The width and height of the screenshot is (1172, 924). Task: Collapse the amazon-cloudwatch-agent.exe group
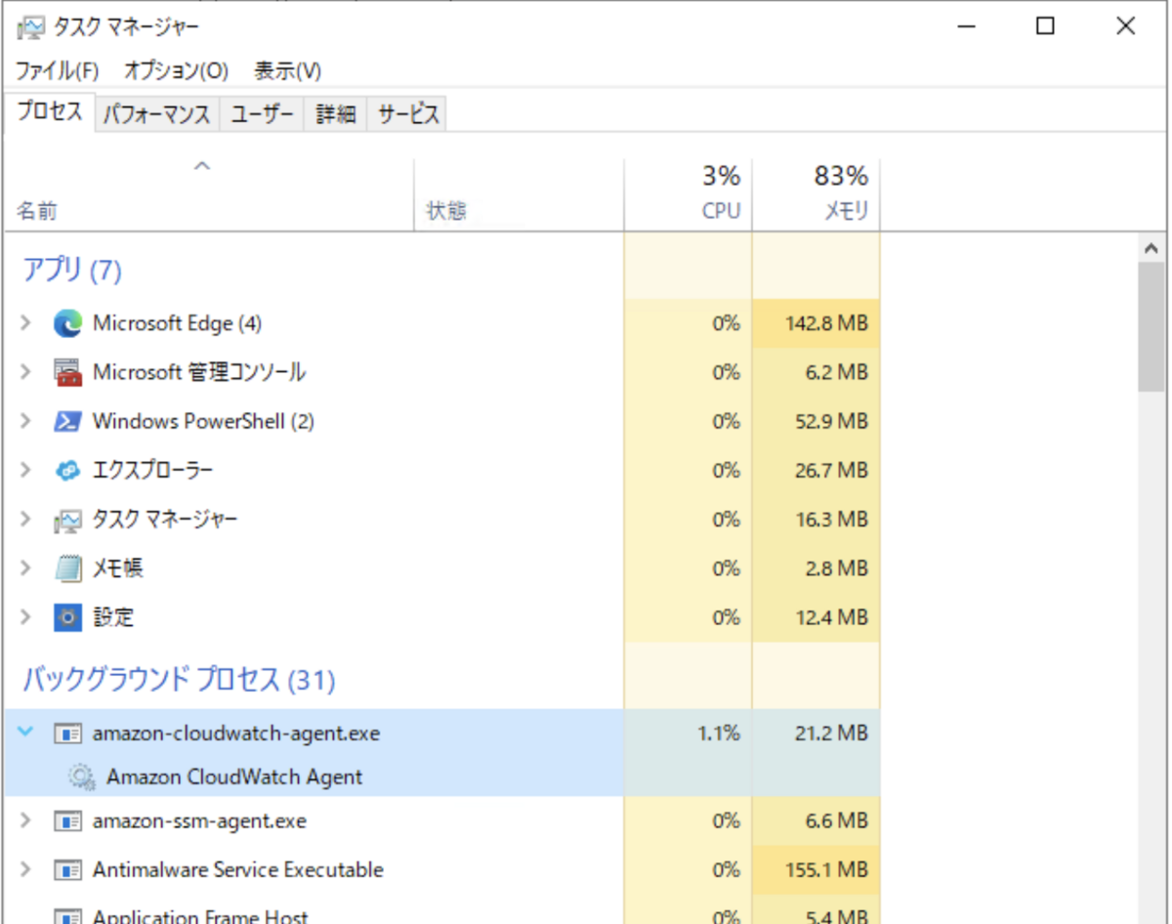(25, 733)
